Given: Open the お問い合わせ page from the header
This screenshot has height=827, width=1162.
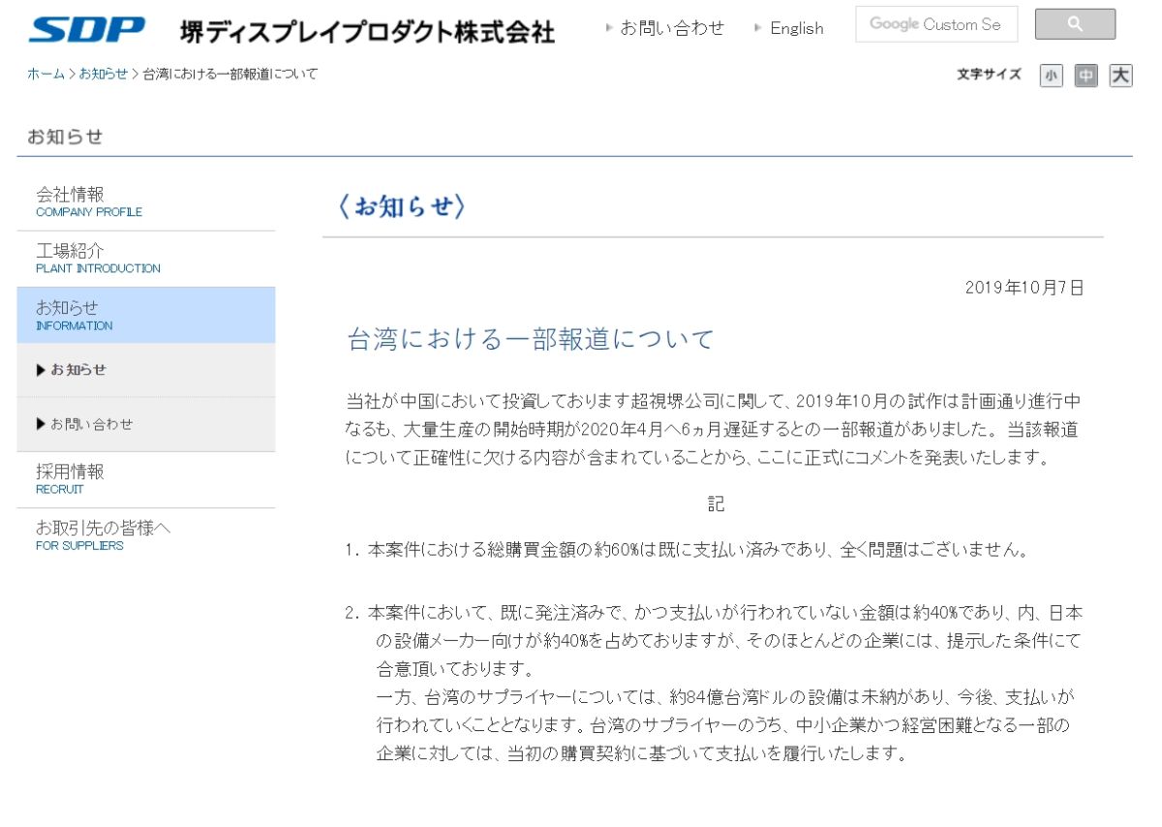Looking at the screenshot, I should 673,28.
